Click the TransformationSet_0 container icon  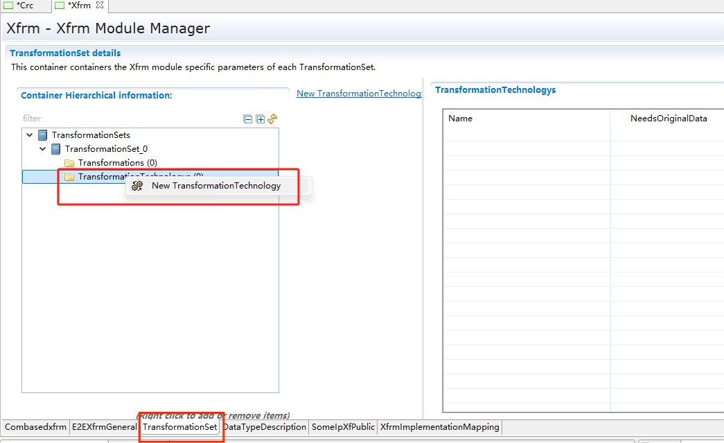56,149
